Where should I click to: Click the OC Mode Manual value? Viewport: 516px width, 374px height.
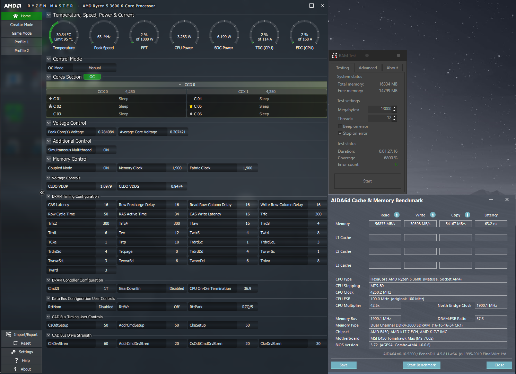(x=95, y=68)
